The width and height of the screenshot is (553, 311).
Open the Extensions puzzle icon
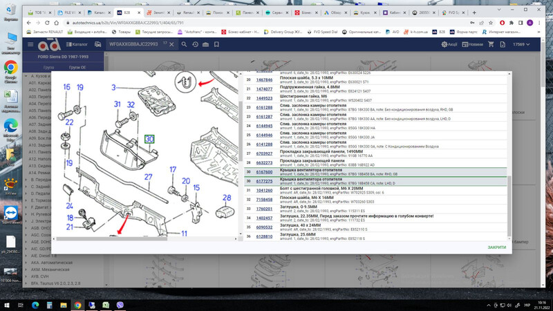[512, 23]
